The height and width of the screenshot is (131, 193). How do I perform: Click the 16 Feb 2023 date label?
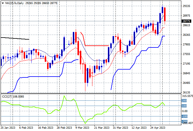coord(46,128)
